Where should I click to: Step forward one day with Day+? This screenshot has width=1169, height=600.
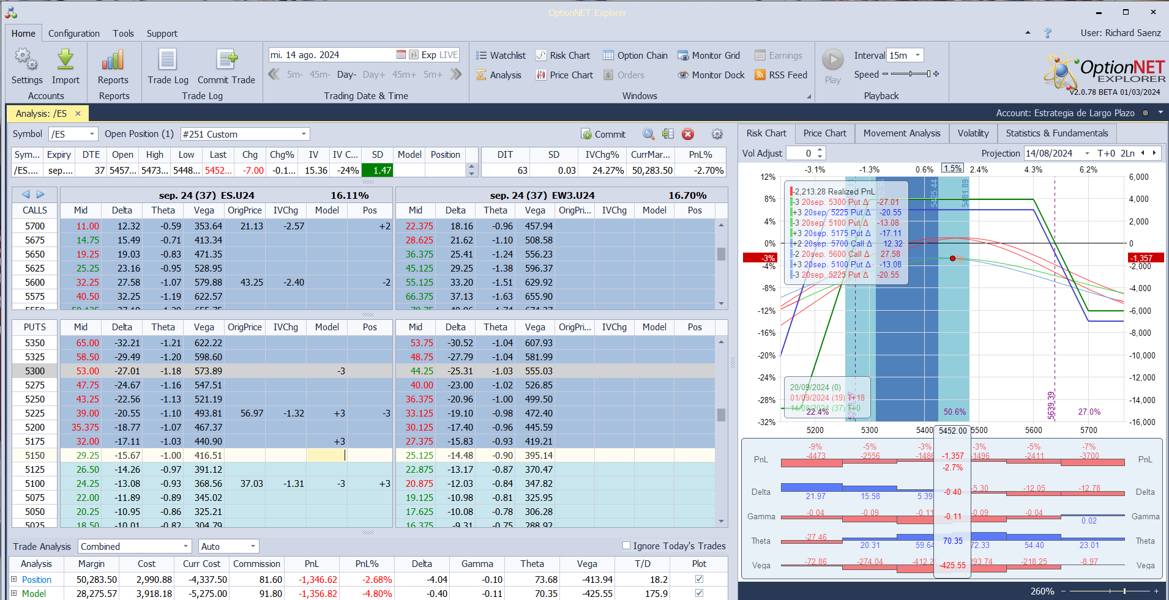374,75
